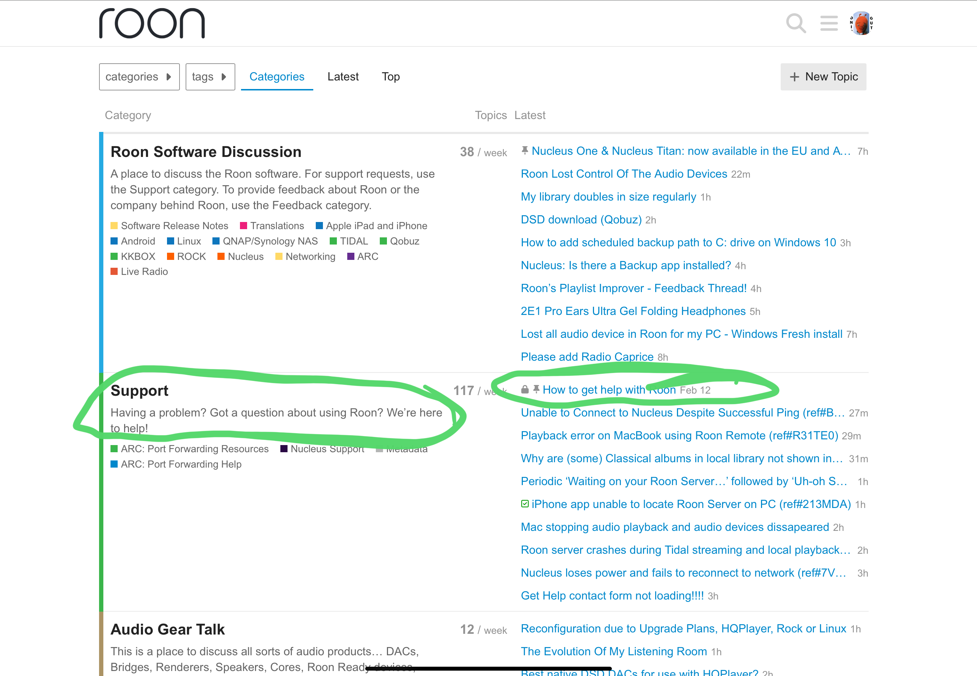The width and height of the screenshot is (977, 676).
Task: Switch to the Top tab
Action: 390,77
